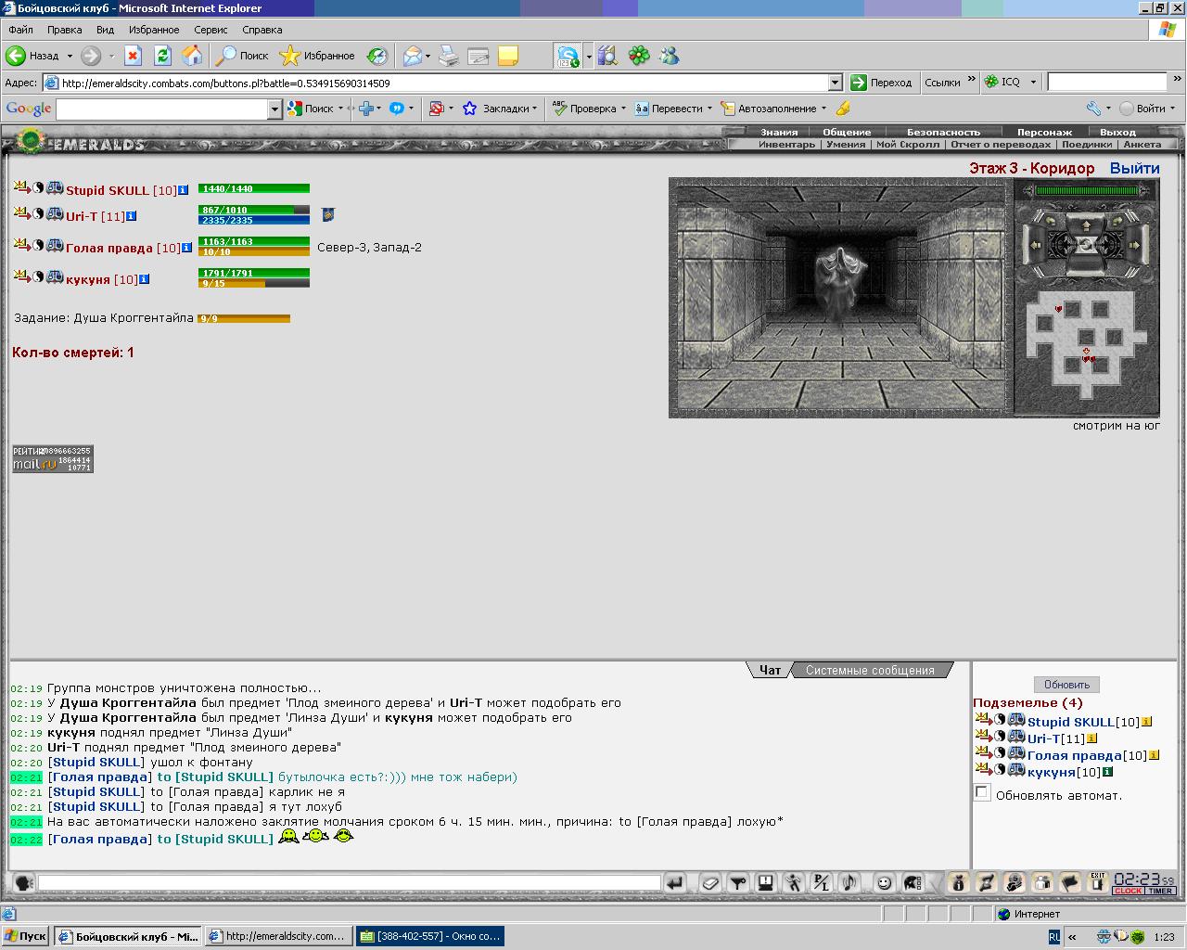The height and width of the screenshot is (950, 1187).
Task: Move forward with the dungeon up arrow
Action: (x=1086, y=225)
